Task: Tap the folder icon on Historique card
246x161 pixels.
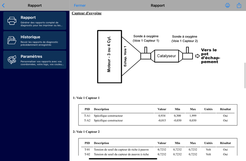Action: [x=12, y=40]
